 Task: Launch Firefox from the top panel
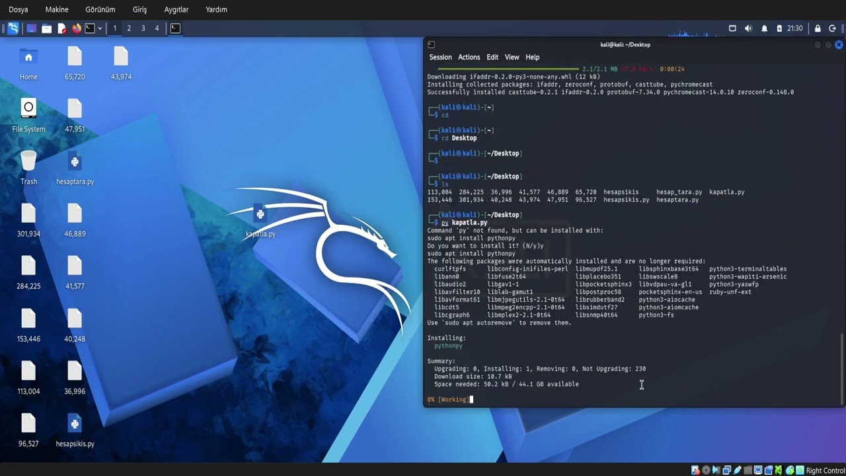click(76, 28)
